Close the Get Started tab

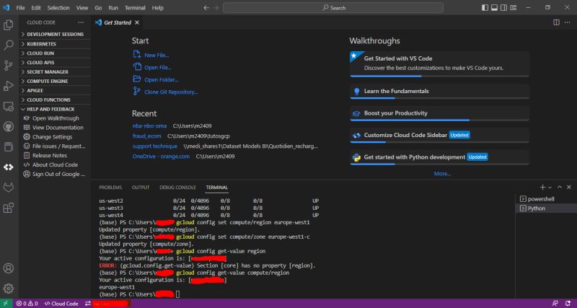(x=137, y=22)
